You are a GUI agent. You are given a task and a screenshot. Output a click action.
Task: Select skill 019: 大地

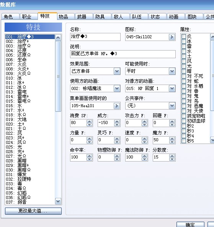coord(30,119)
